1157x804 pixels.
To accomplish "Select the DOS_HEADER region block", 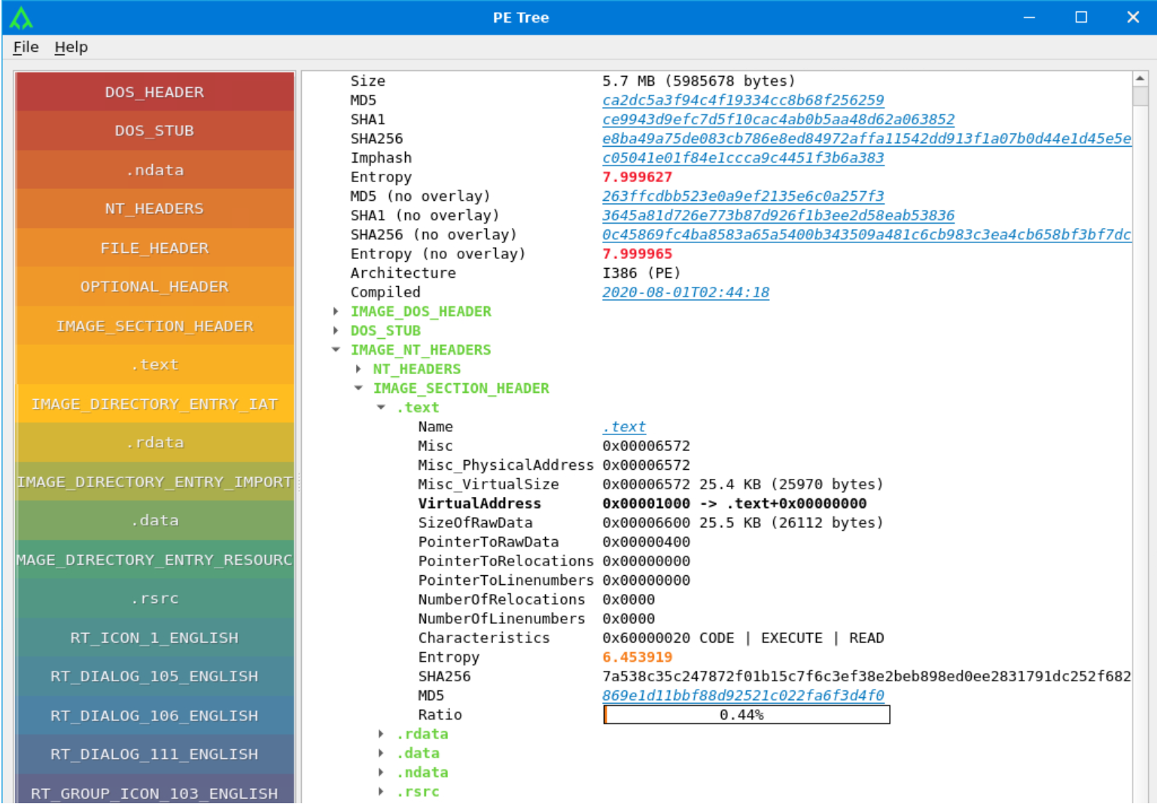I will 154,92.
